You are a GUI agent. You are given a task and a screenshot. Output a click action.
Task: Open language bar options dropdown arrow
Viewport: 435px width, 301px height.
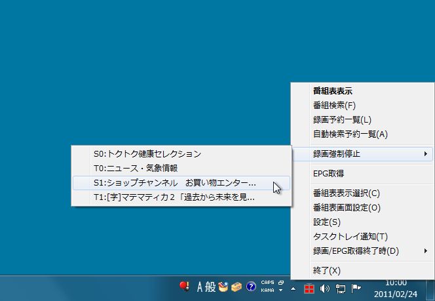coord(281,290)
